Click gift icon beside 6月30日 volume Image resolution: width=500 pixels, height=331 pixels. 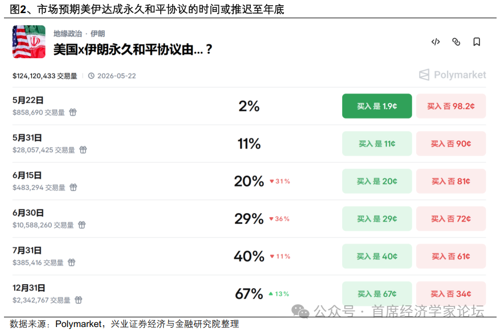[82, 225]
